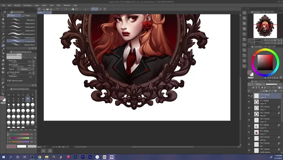Click the Brush Size stepper arrows
283x160 pixels.
(x=32, y=61)
